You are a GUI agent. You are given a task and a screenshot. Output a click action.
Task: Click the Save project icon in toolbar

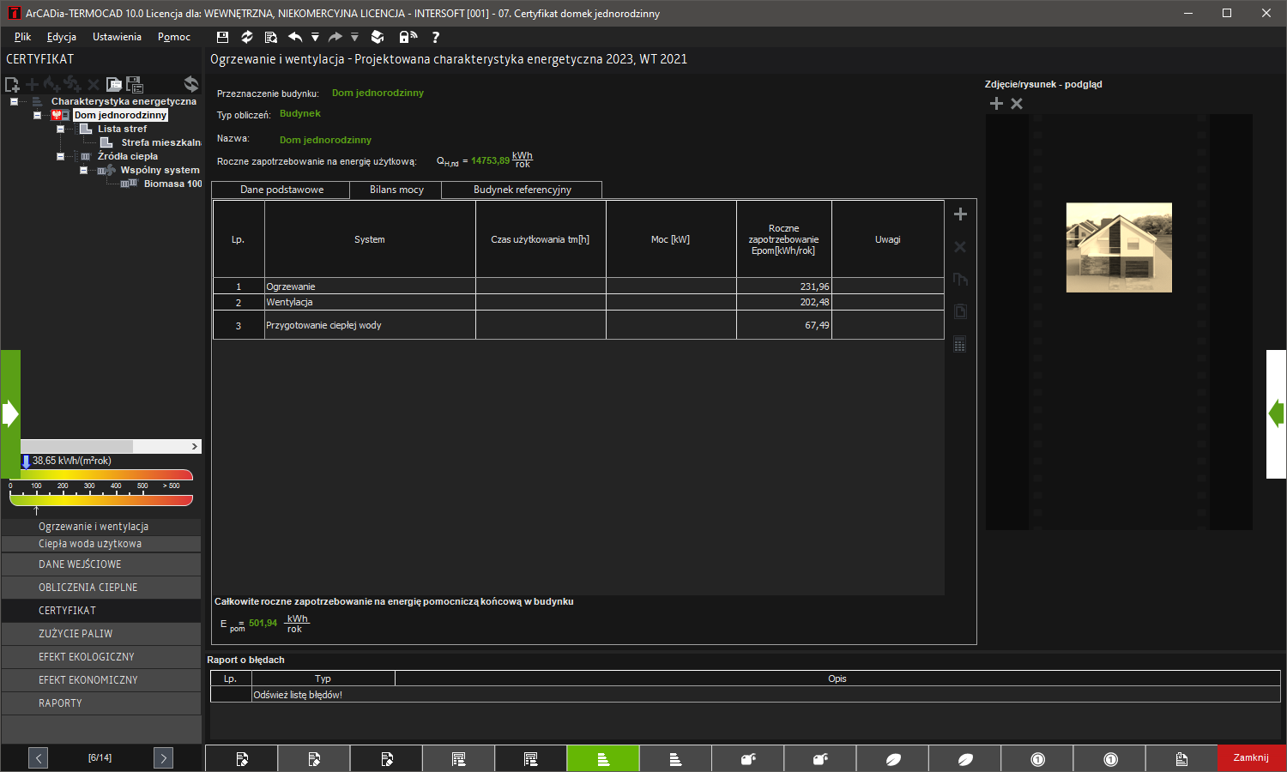click(223, 37)
